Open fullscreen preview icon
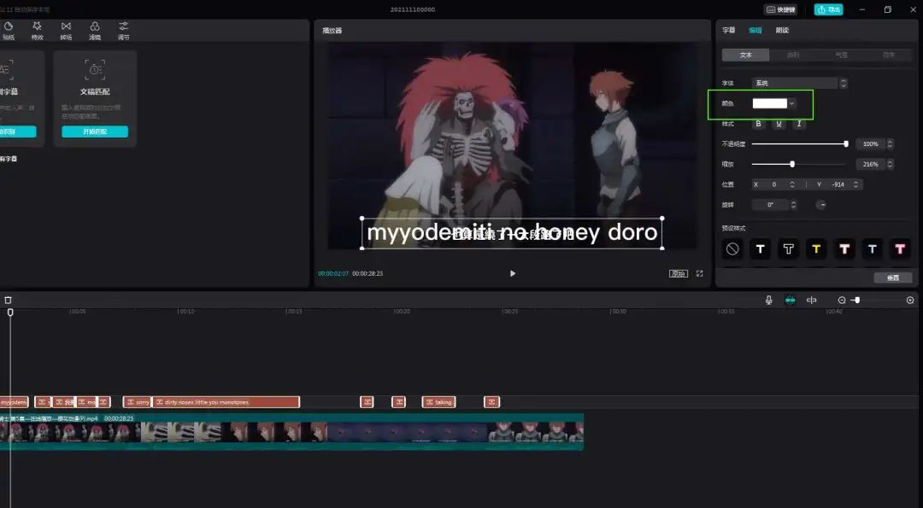This screenshot has width=923, height=508. (700, 273)
